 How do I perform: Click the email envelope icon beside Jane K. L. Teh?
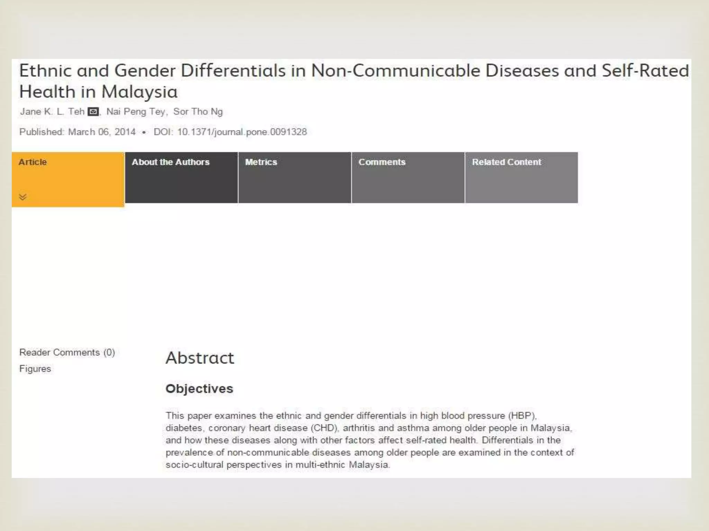[93, 112]
